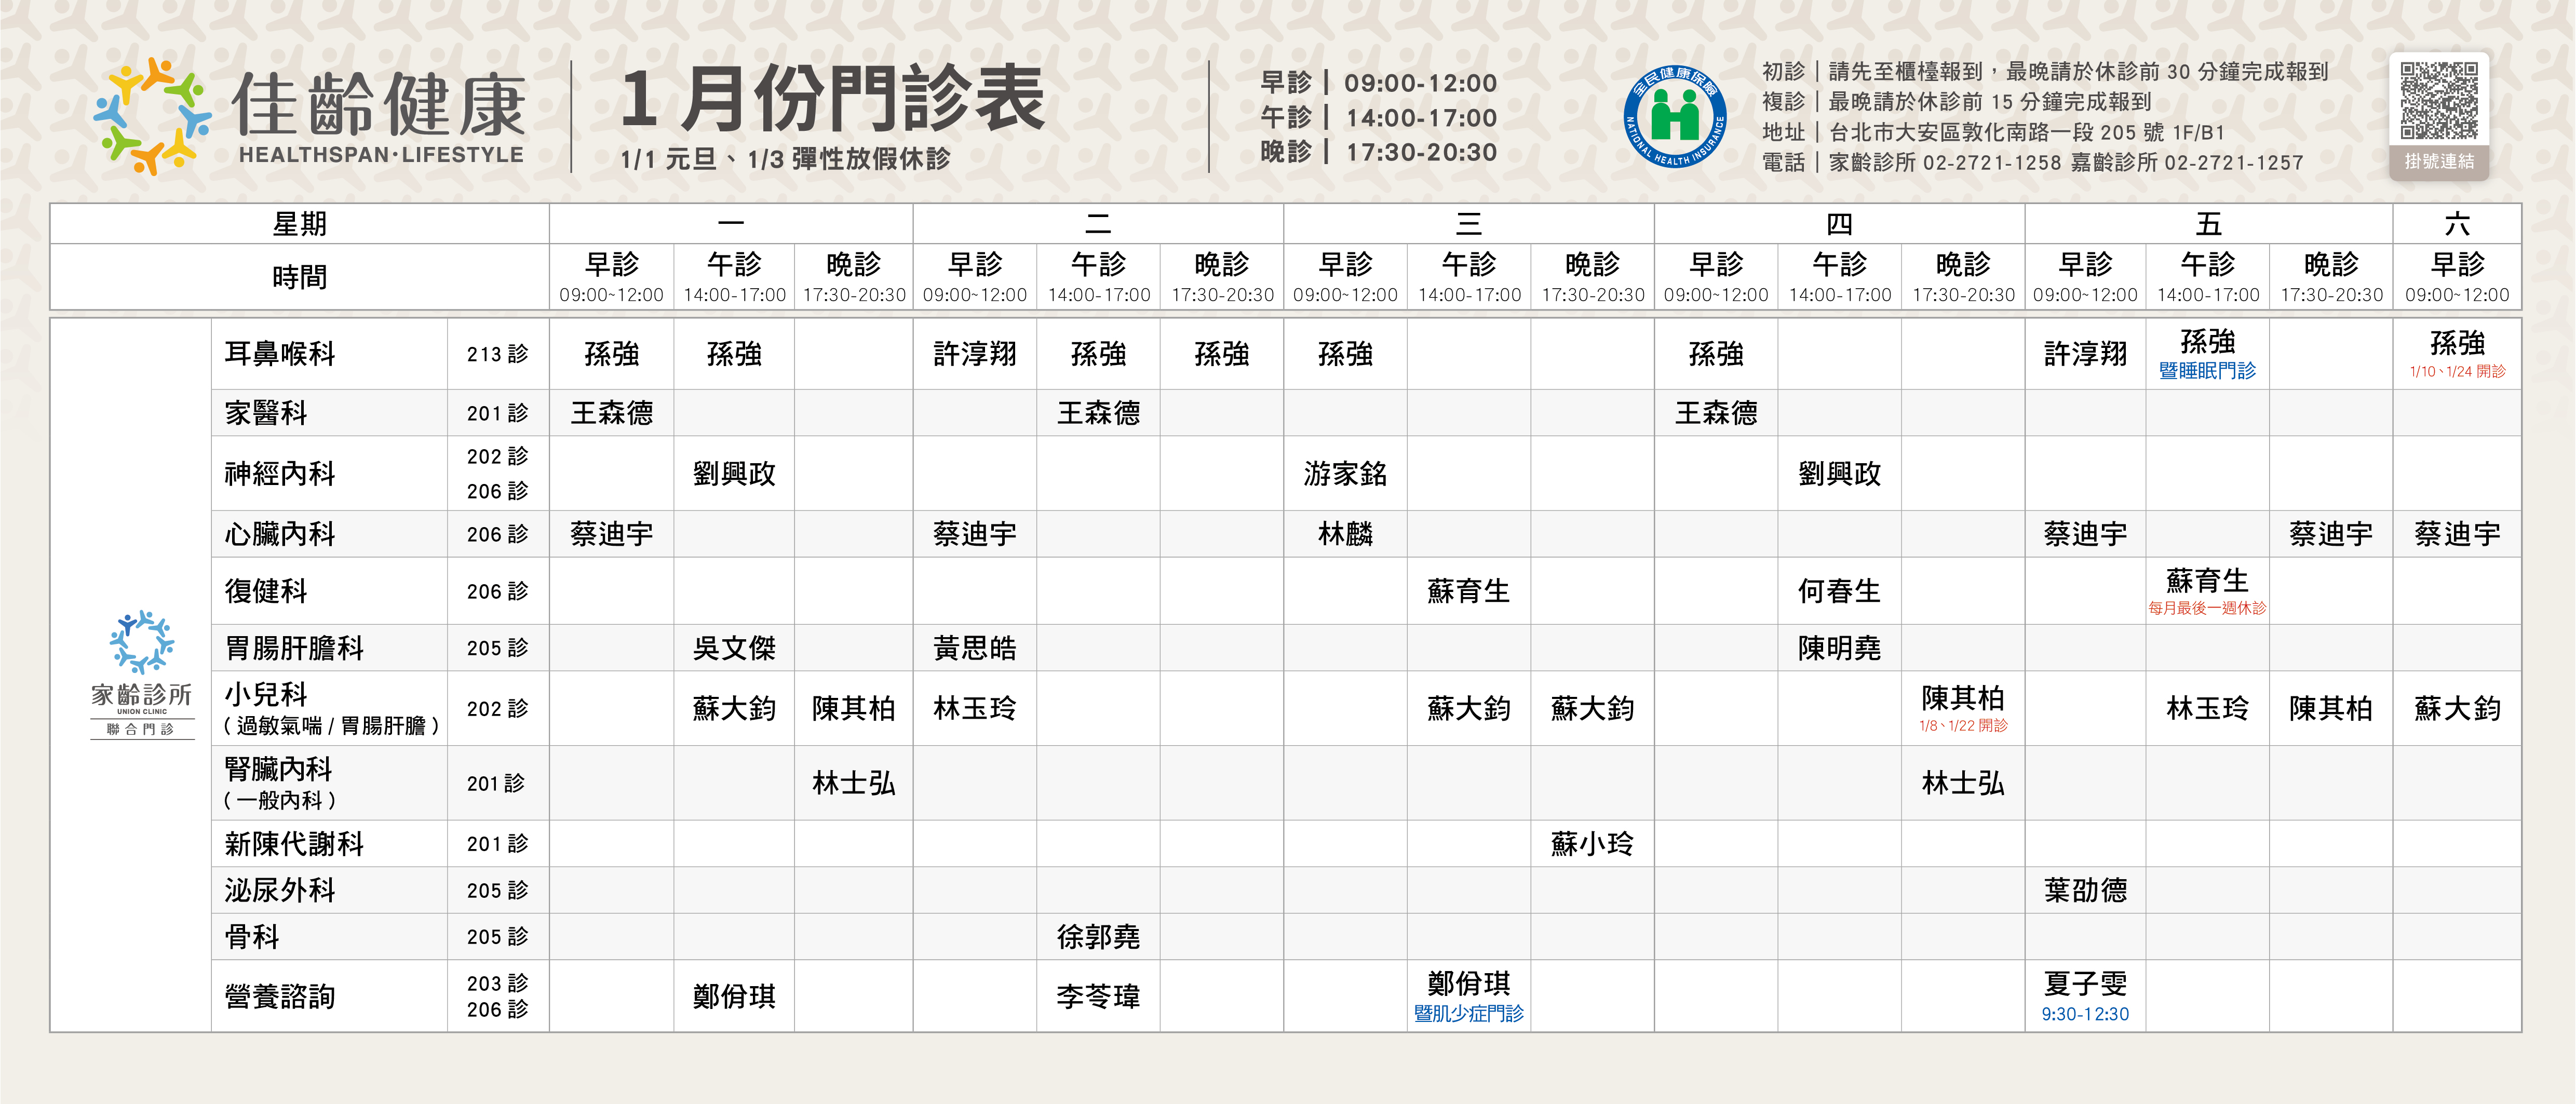2576x1104 pixels.
Task: Click the 每月最後一週休診 red note
Action: (2207, 608)
